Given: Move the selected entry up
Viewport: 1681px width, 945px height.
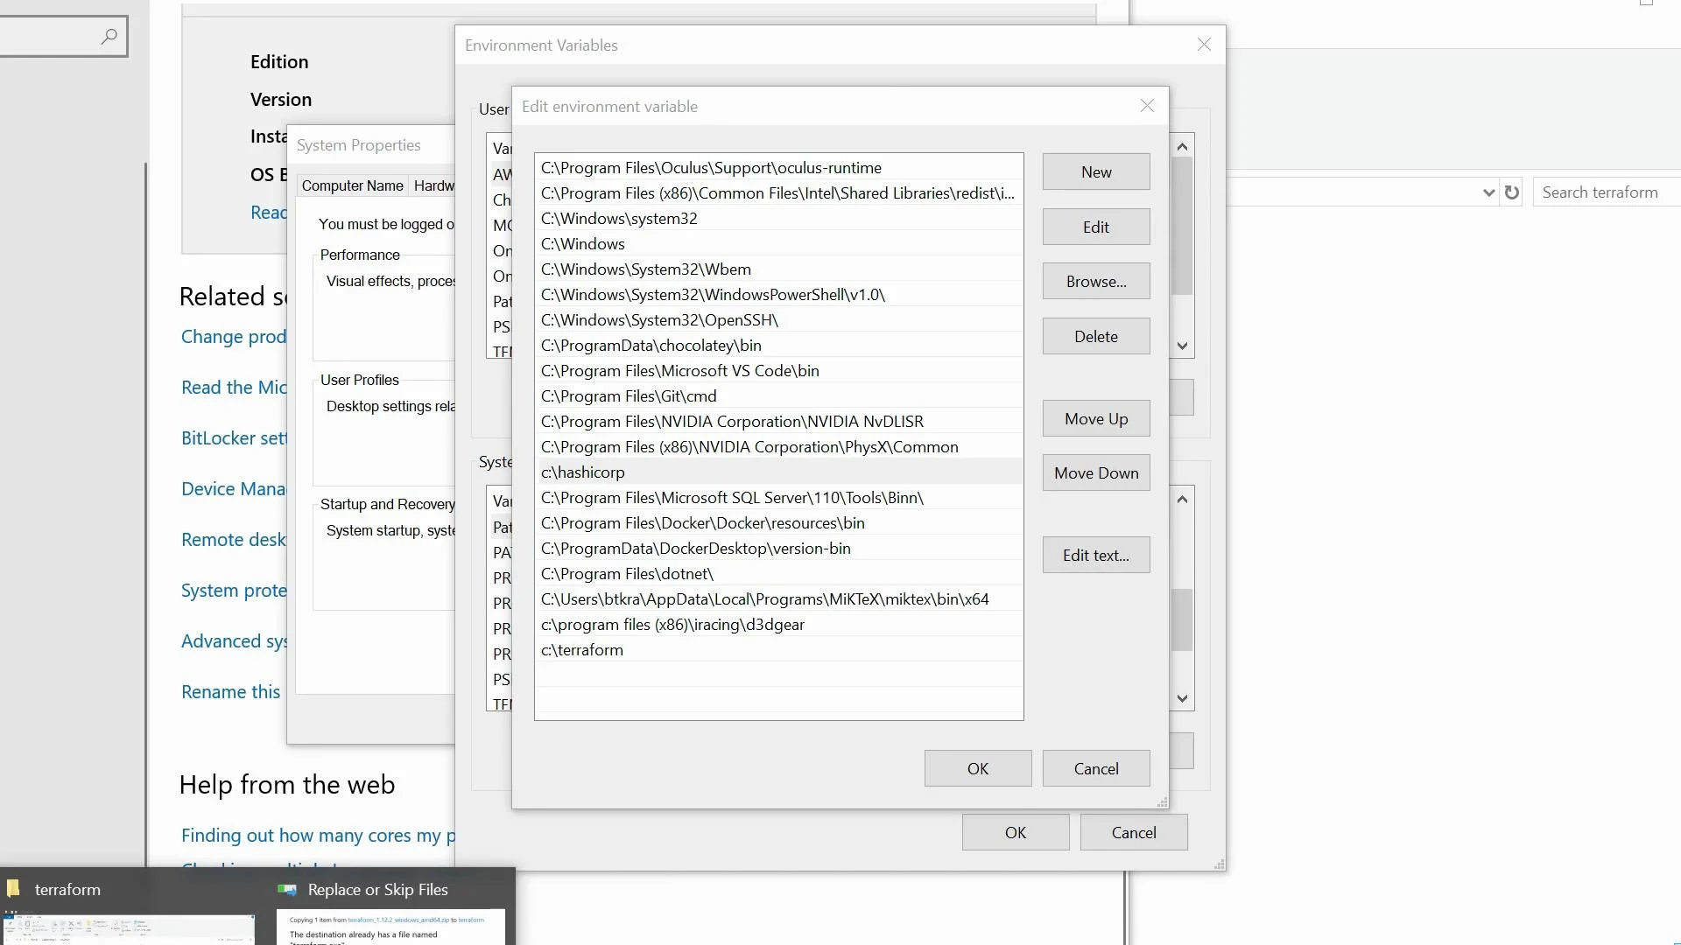Looking at the screenshot, I should [1096, 418].
